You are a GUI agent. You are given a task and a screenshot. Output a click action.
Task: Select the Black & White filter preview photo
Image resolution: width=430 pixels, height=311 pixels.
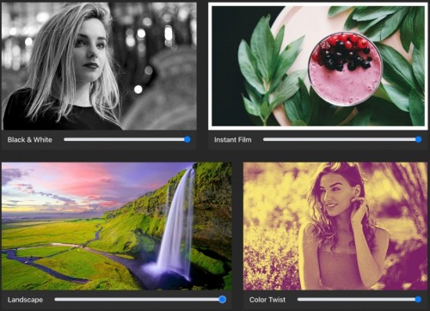click(99, 66)
